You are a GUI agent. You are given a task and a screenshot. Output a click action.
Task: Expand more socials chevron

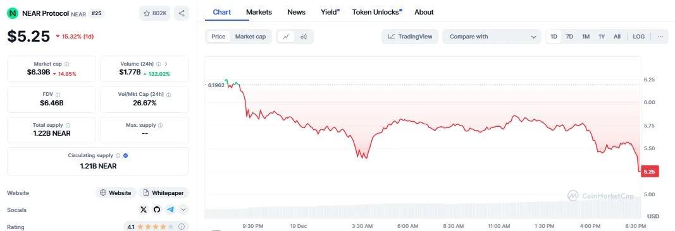(x=183, y=210)
